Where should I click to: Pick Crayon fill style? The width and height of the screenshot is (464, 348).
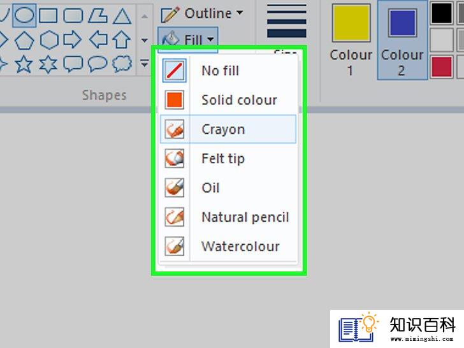223,129
